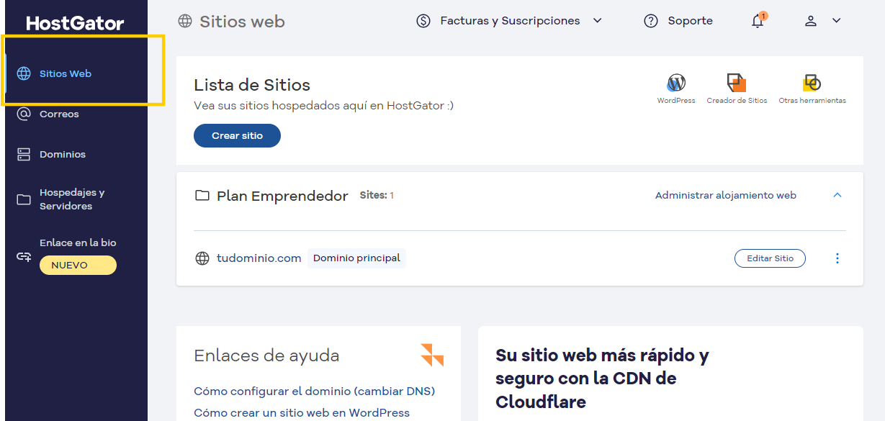This screenshot has height=421, width=885.
Task: Collapse the Plan Emprendedor section chevron
Action: click(837, 195)
